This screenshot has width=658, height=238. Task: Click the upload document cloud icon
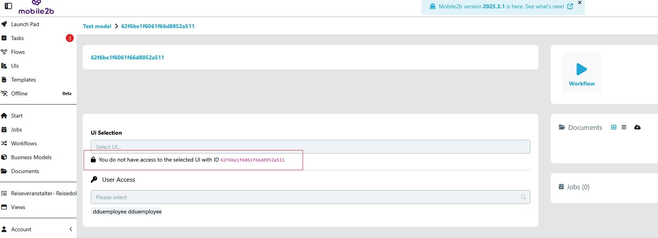click(x=637, y=127)
